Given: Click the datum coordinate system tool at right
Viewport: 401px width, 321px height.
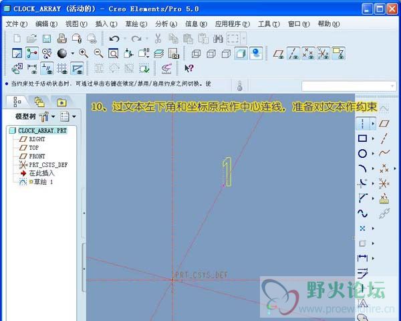Looking at the screenshot, I should tap(384, 183).
